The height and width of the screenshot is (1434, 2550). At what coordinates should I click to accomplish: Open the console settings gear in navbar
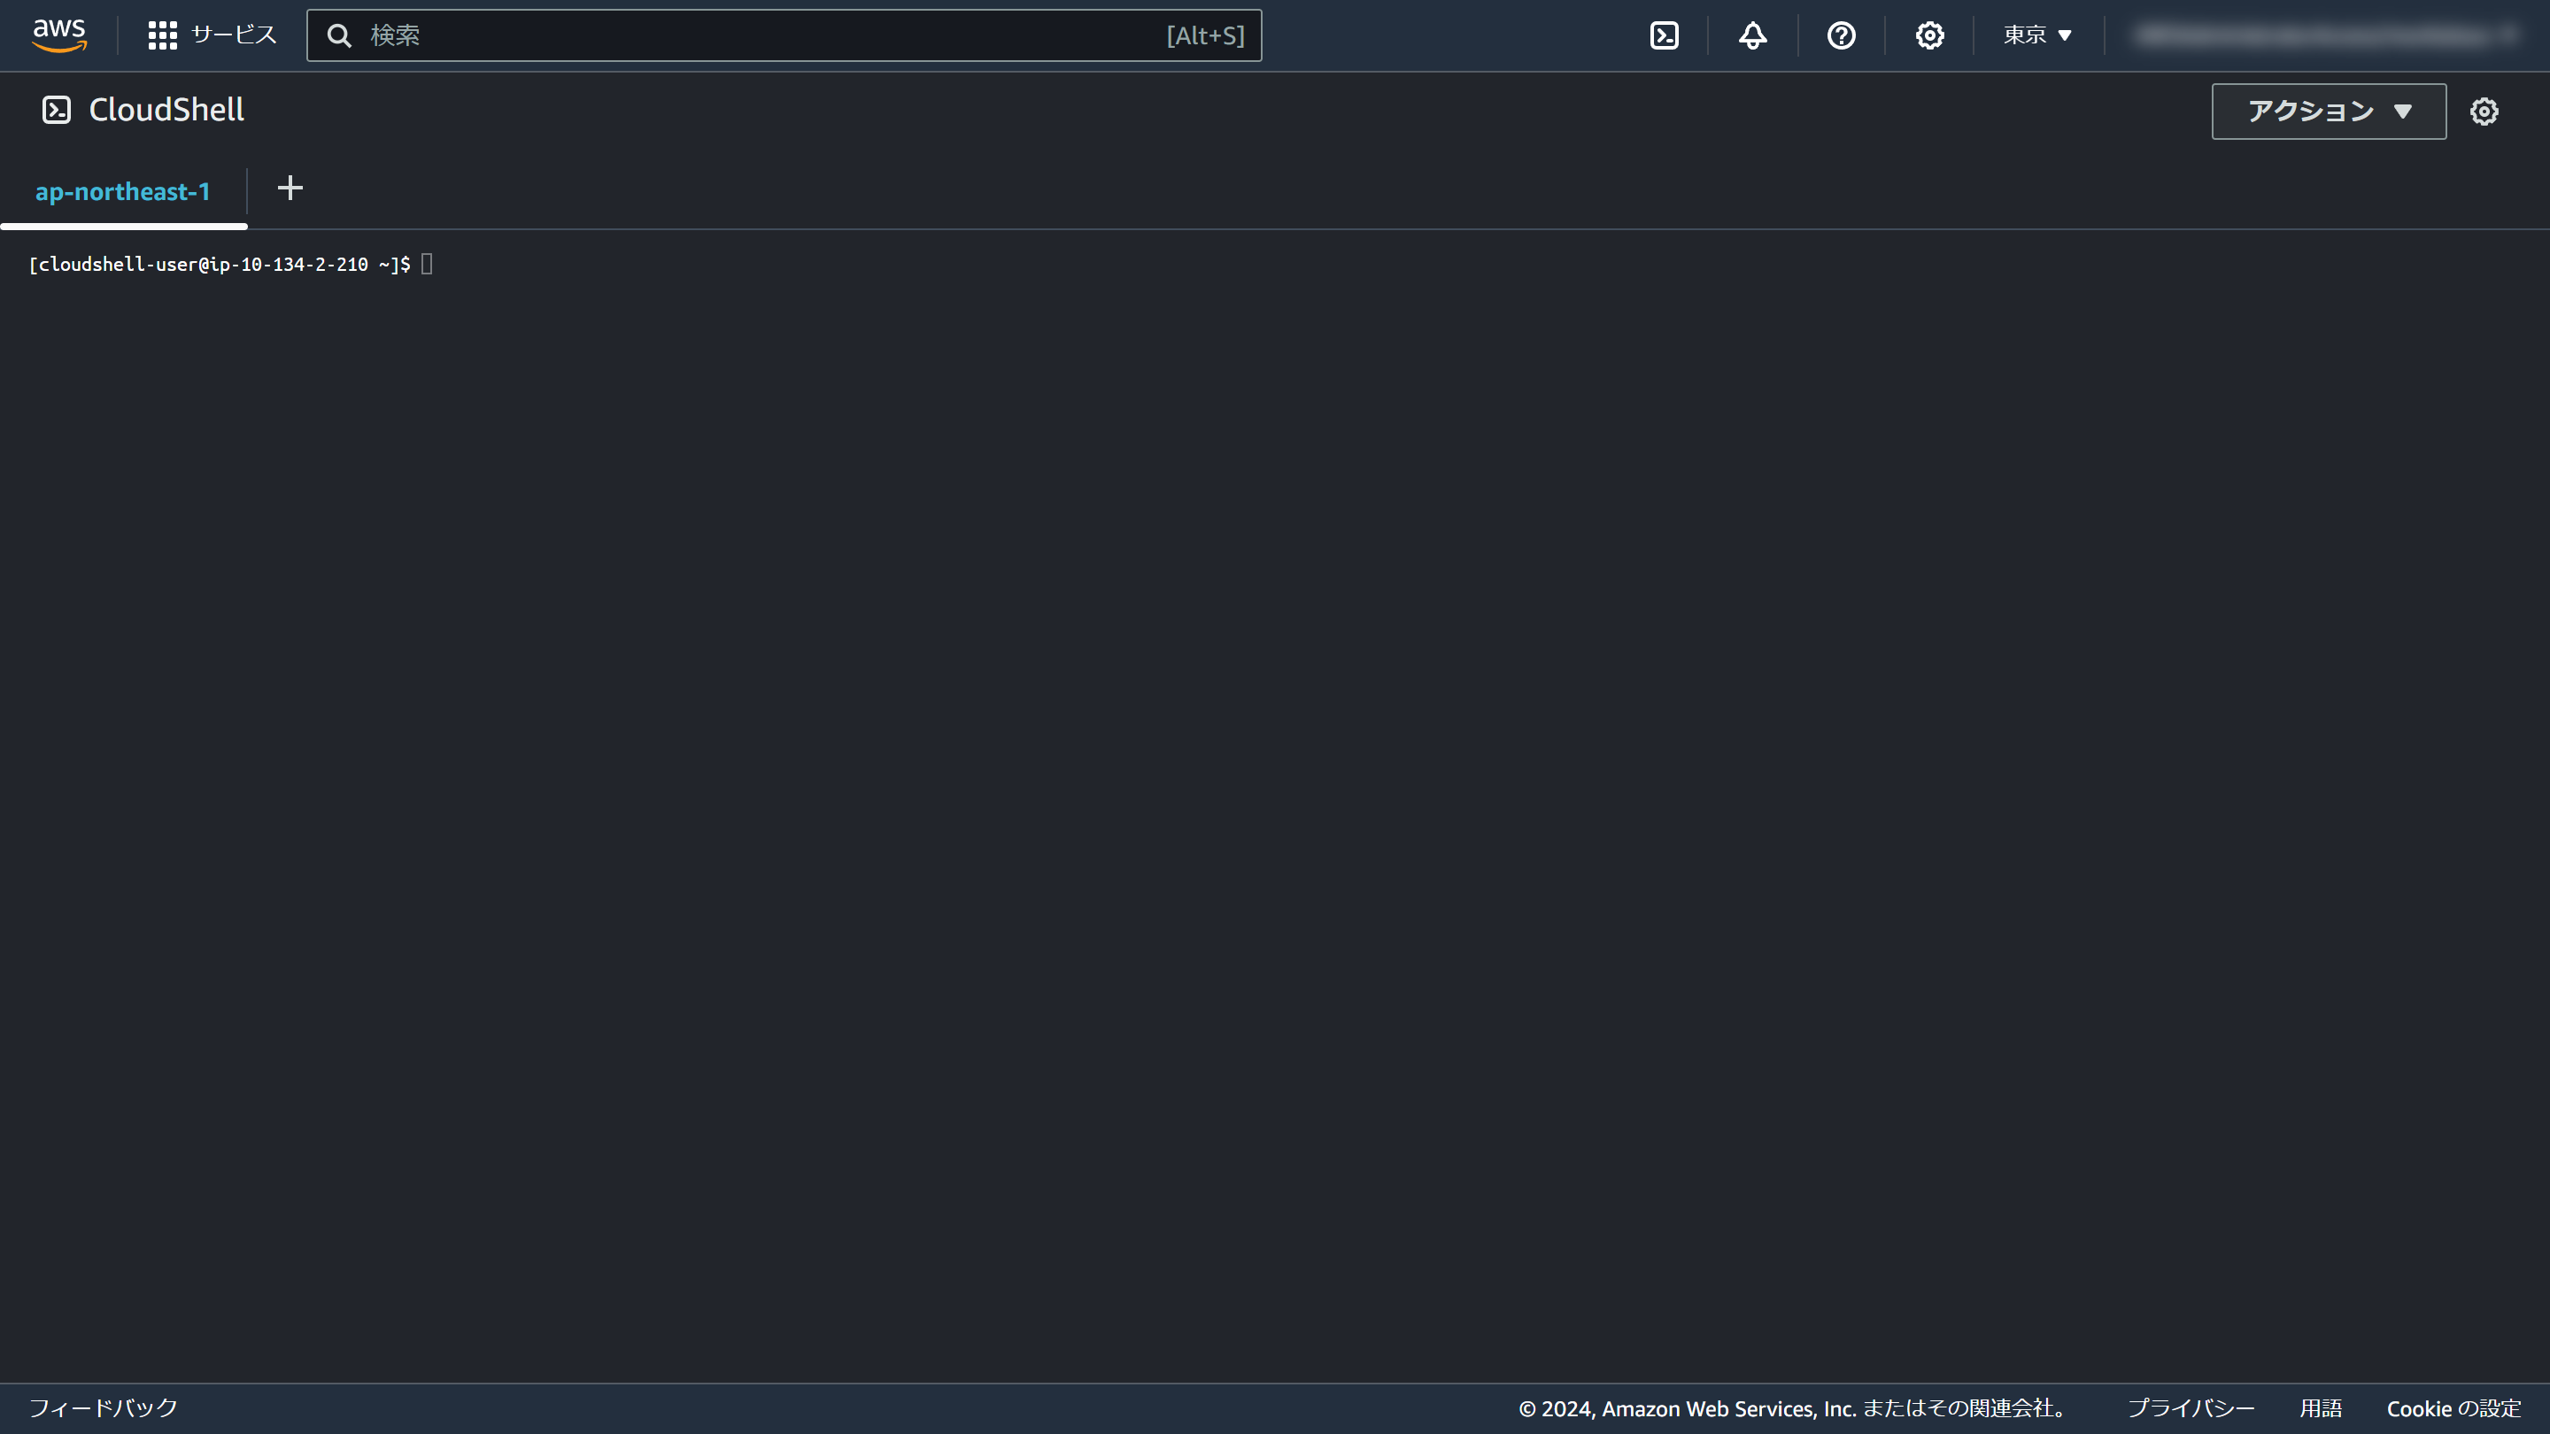tap(1928, 35)
